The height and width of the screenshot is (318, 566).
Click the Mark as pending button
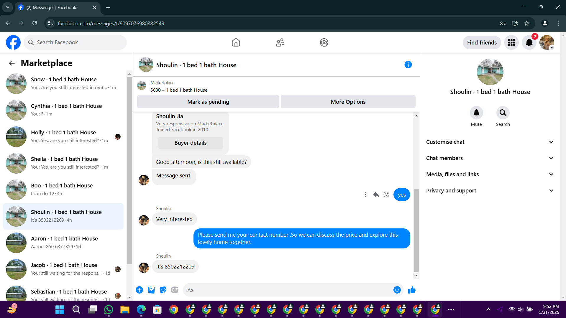click(208, 102)
